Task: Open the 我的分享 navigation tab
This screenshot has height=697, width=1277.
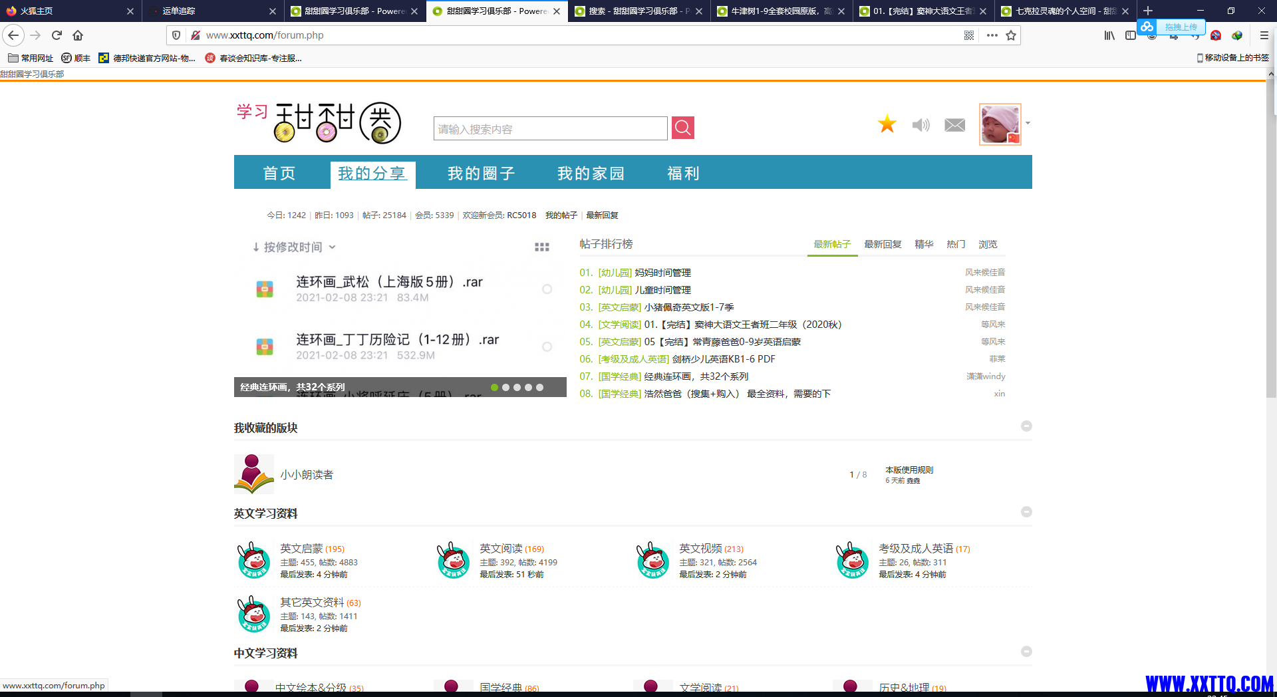Action: point(372,174)
